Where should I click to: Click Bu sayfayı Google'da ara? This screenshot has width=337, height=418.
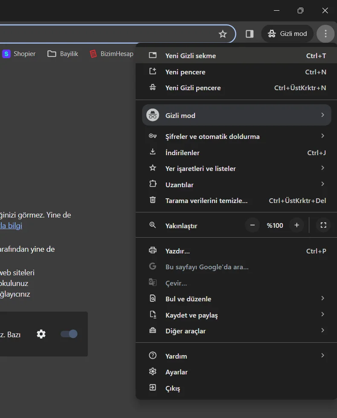(236, 267)
